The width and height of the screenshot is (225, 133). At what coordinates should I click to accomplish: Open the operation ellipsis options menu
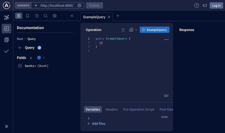tap(166, 40)
